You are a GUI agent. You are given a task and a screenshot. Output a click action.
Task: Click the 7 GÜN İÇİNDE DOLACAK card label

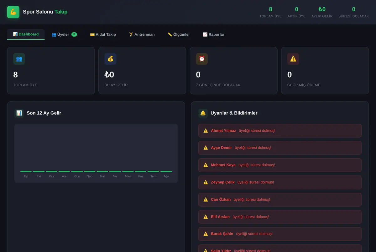[x=218, y=85]
